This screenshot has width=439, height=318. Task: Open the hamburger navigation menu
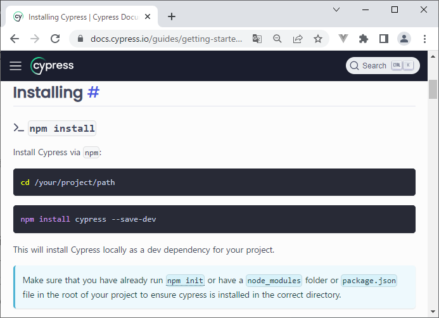click(15, 66)
